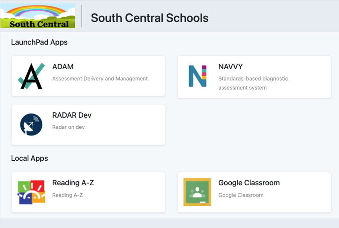The image size is (339, 228).
Task: Click the NAVVY colorful N icon
Action: point(197,76)
